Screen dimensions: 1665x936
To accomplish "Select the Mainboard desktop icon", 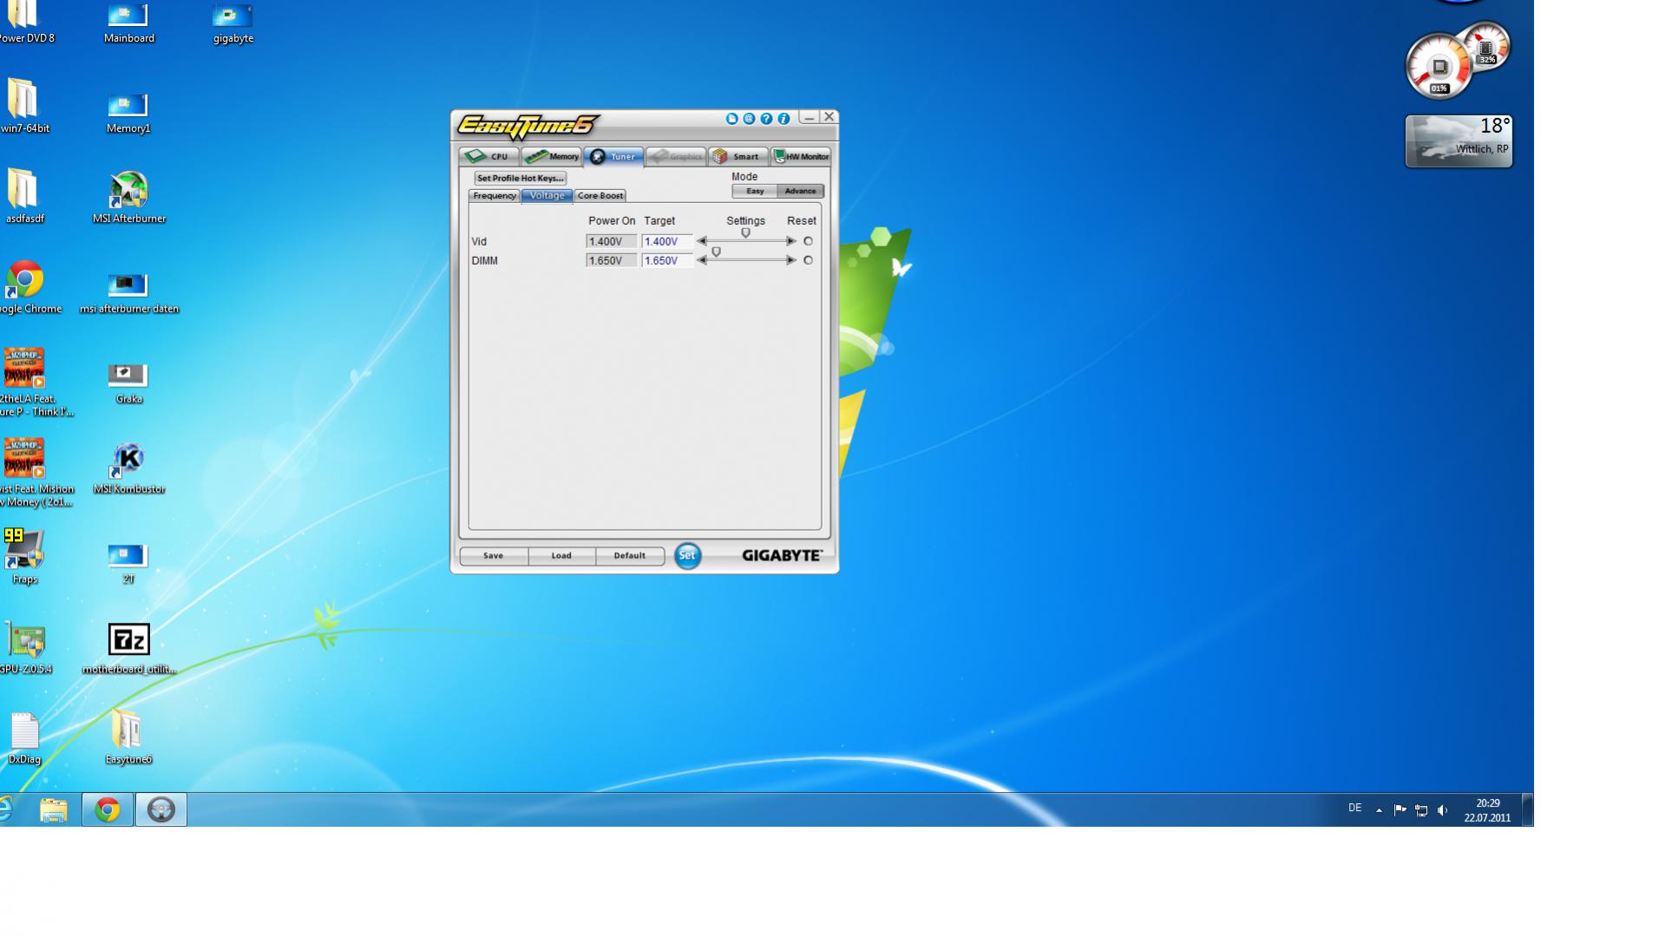I will pyautogui.click(x=128, y=24).
